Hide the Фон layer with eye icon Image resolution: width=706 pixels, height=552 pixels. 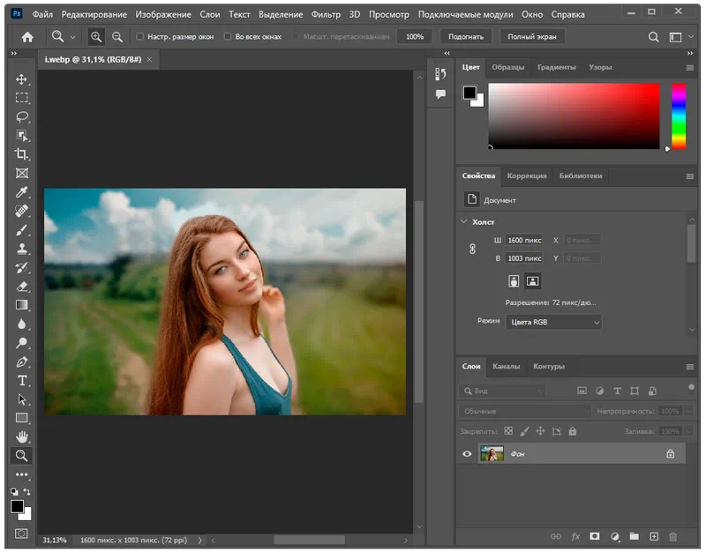click(467, 454)
